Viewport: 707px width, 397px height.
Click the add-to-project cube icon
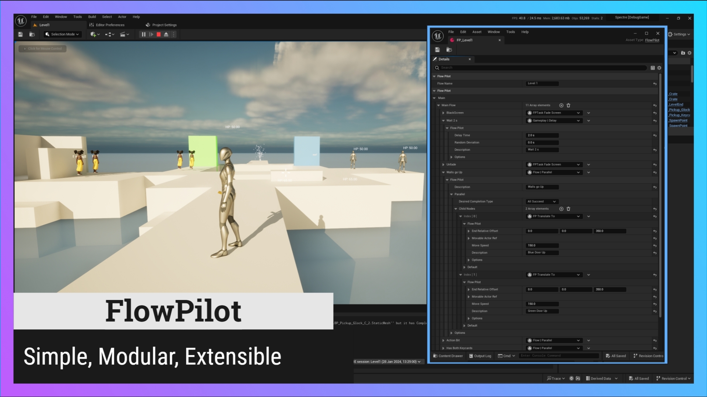[93, 34]
